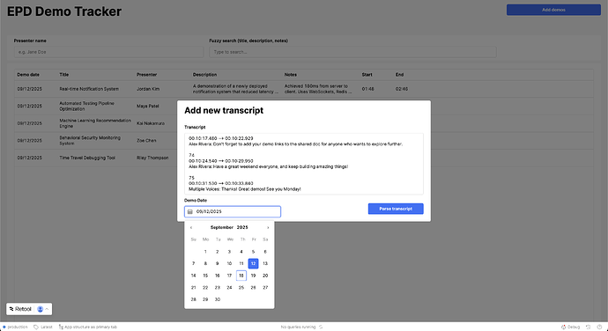The height and width of the screenshot is (331, 608).
Task: Select September 12 in calendar
Action: pyautogui.click(x=253, y=263)
